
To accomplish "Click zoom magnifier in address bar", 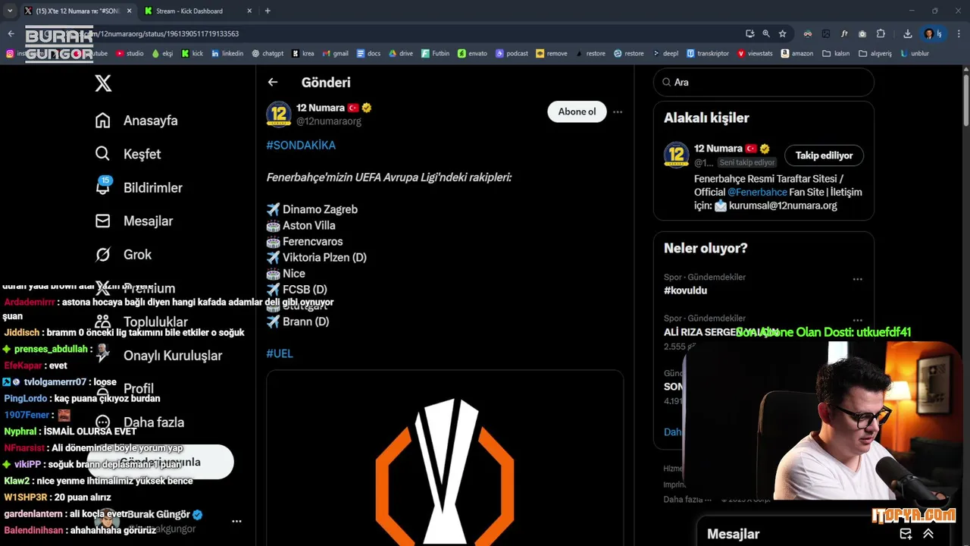I will [766, 33].
